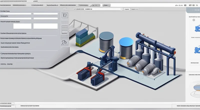Open the dropdown arrow in the viewport toolbar
The width and height of the screenshot is (200, 110).
(x=121, y=9)
